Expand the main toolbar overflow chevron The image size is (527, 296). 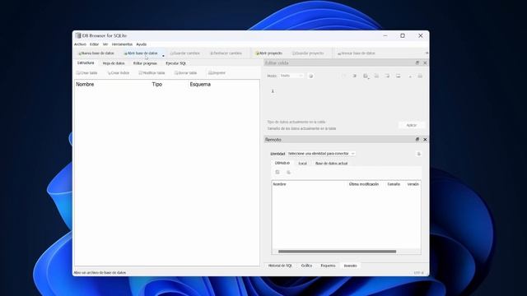427,53
